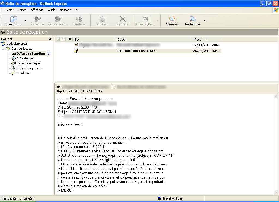Collapse the Dossiers locaux tree node
The image size is (279, 202).
coord(3,49)
